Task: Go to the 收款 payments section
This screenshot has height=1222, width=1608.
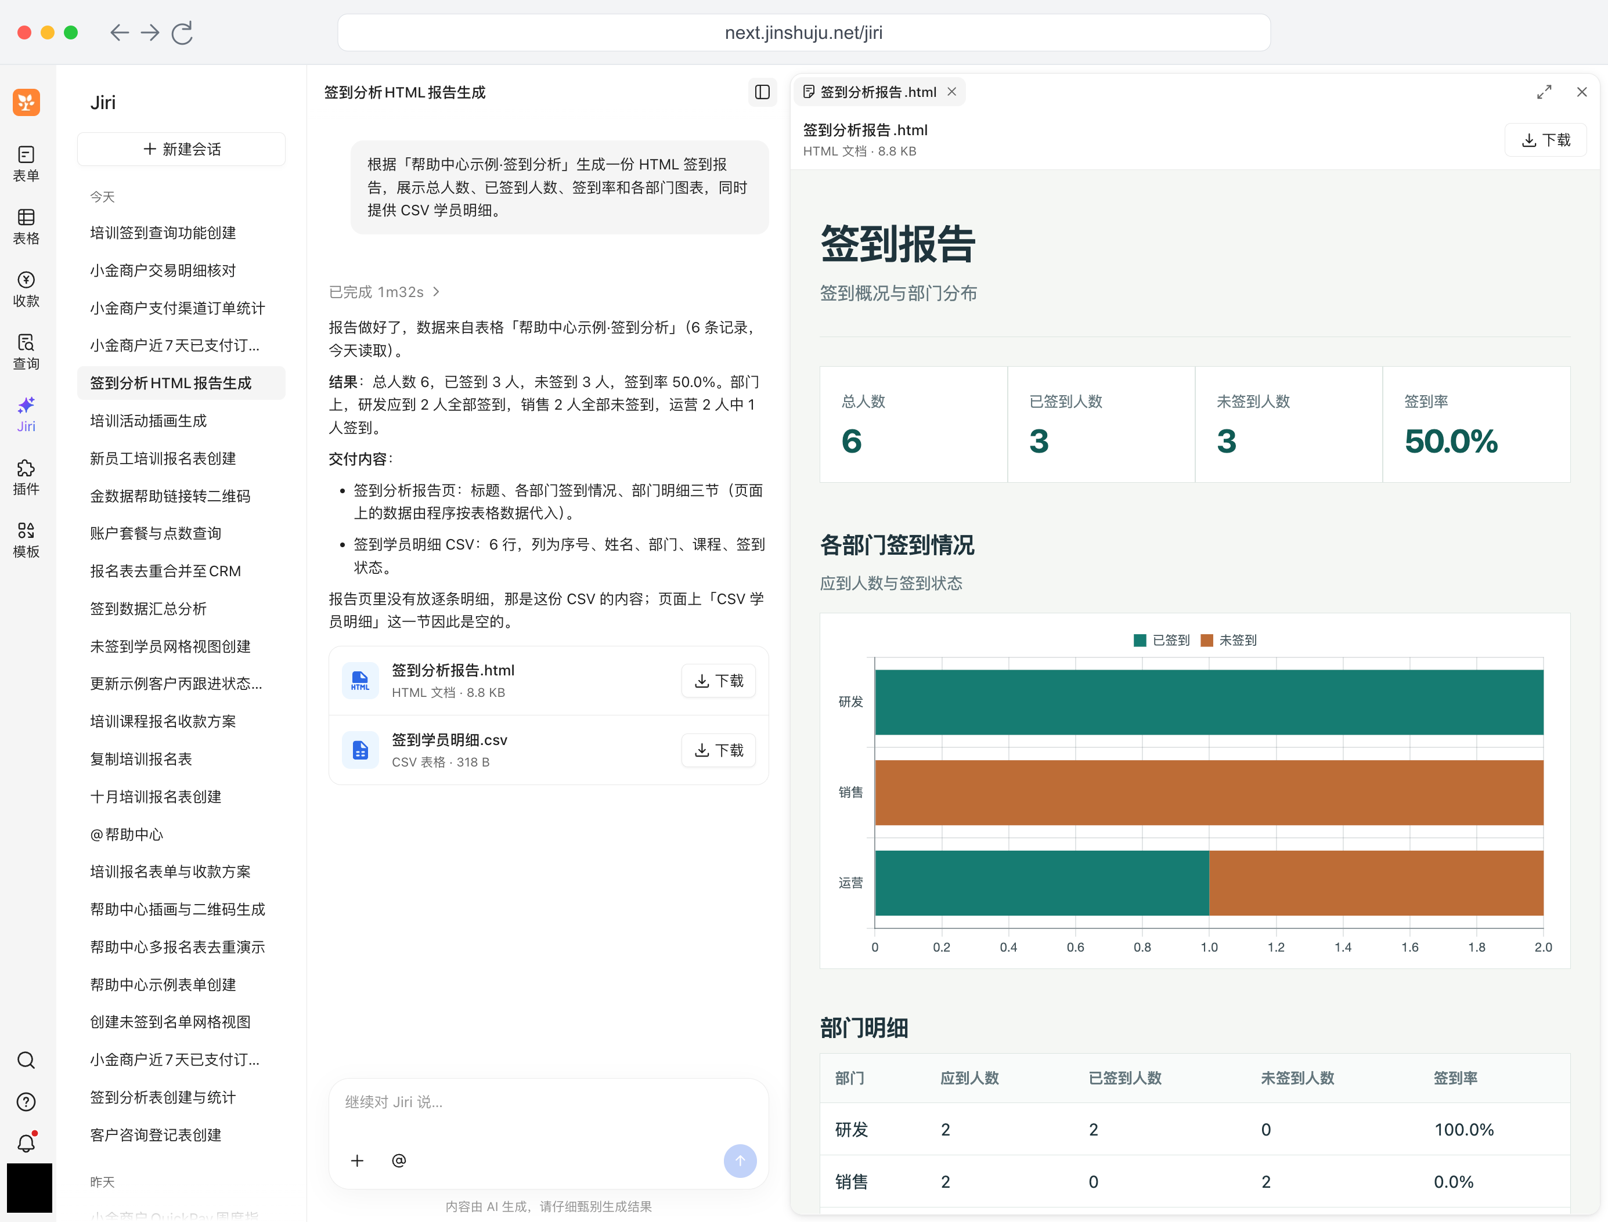Action: 26,289
